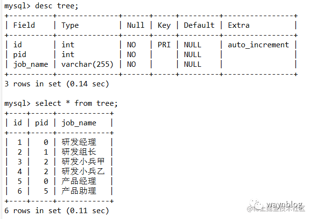
Task: Click the pid header in the select result
Action: point(41,123)
